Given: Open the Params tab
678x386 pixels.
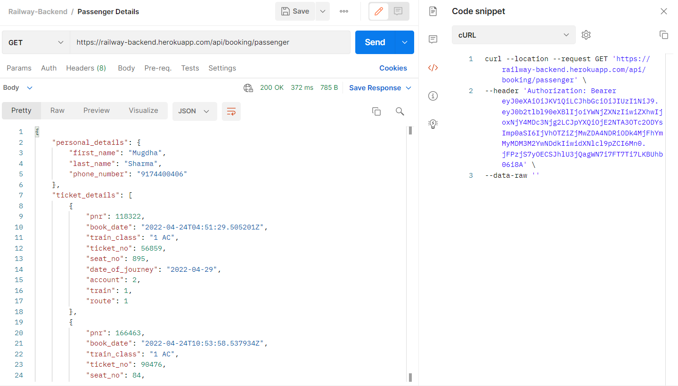Looking at the screenshot, I should [x=19, y=68].
